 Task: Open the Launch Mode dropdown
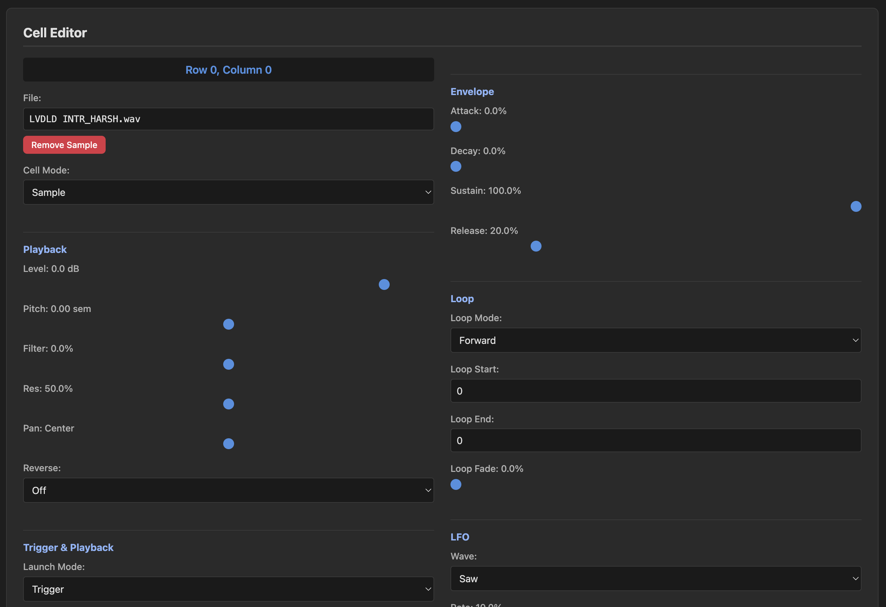(228, 589)
